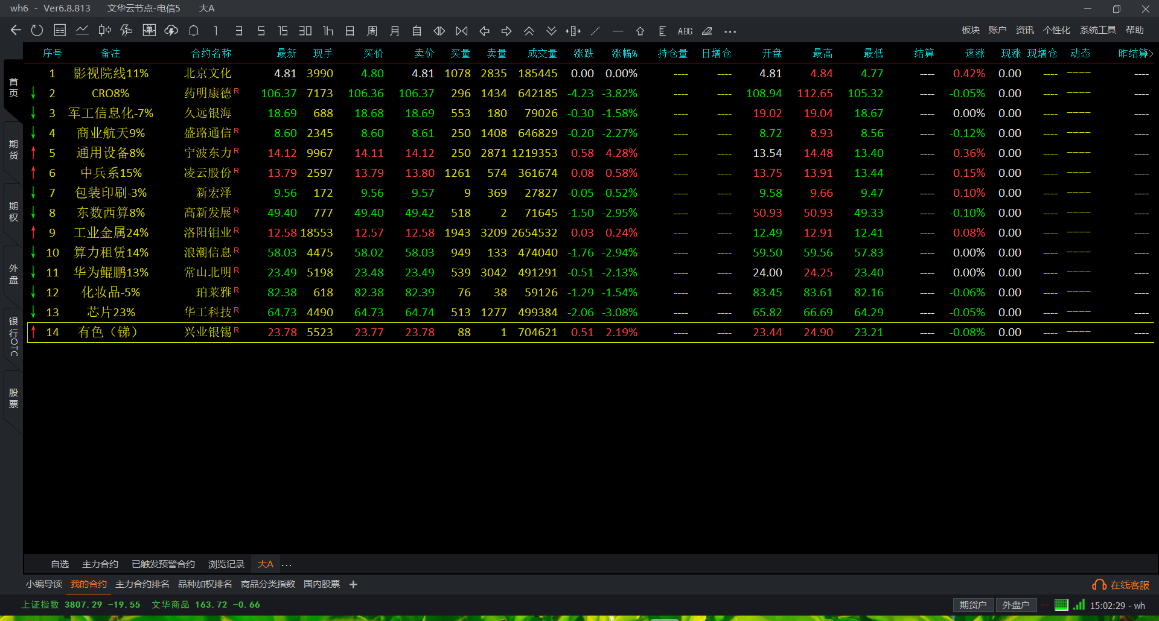Expand more columns after 昨结算 header
Image resolution: width=1159 pixels, height=621 pixels.
(x=1151, y=53)
